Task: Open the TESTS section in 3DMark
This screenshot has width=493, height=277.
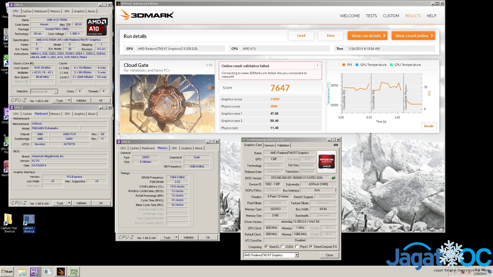Action: pos(371,16)
